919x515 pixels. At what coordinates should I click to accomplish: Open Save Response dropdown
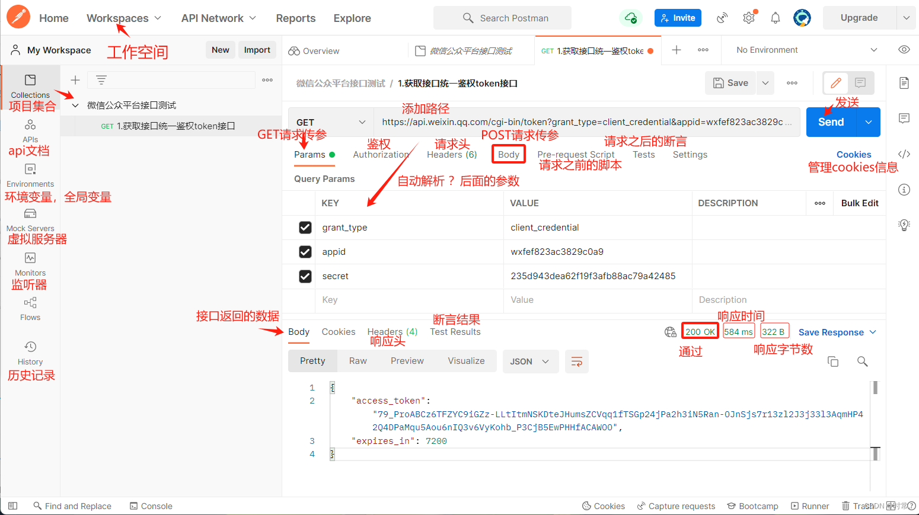tap(837, 332)
